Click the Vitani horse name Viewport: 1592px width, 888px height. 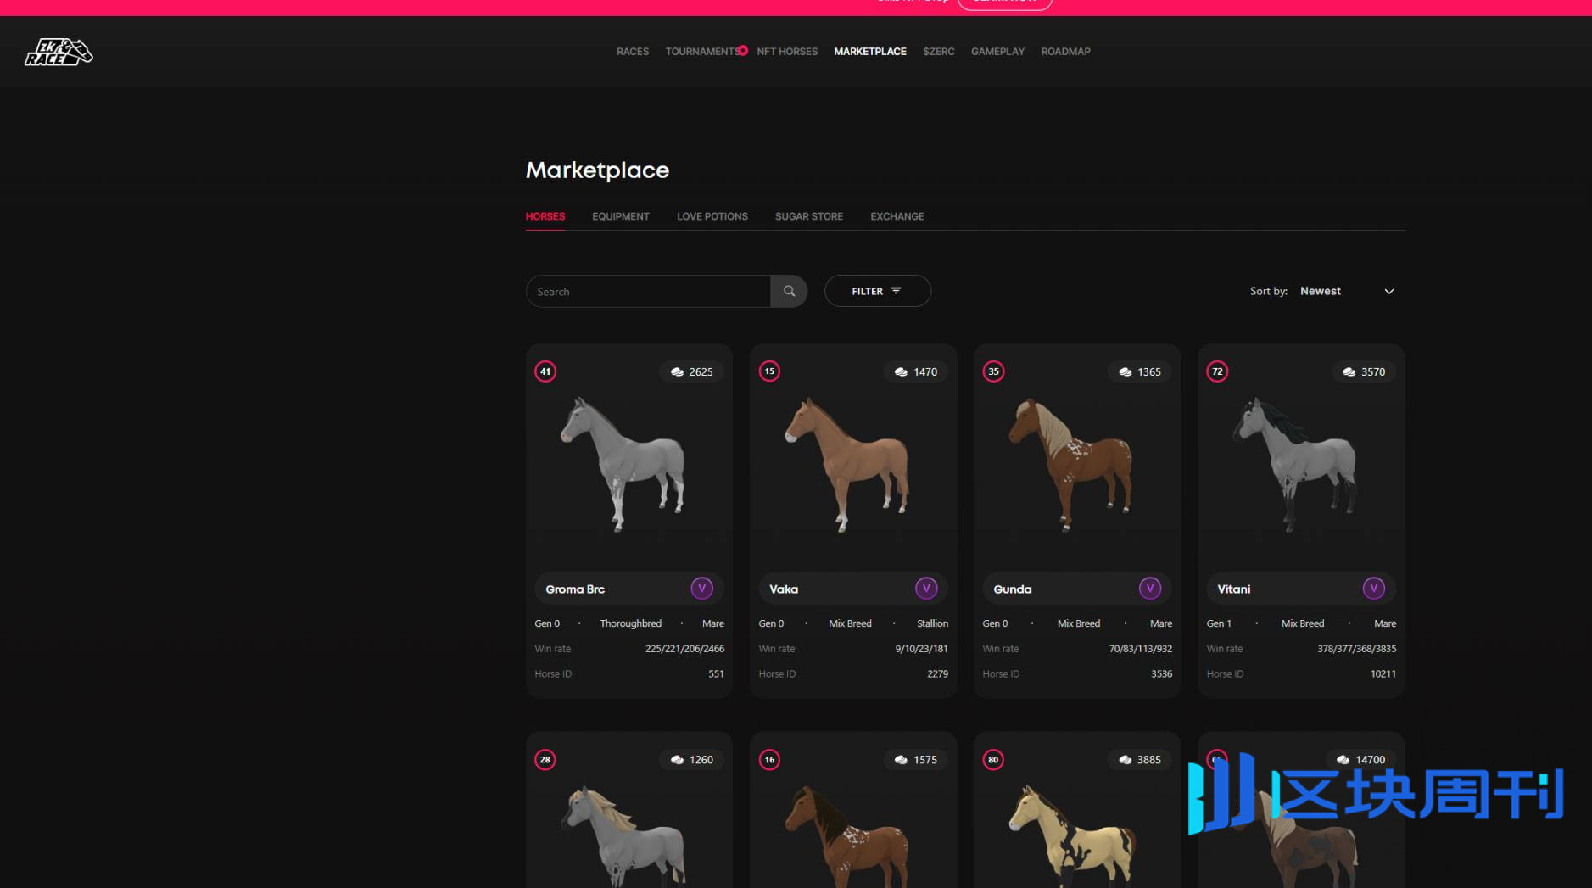(1234, 589)
